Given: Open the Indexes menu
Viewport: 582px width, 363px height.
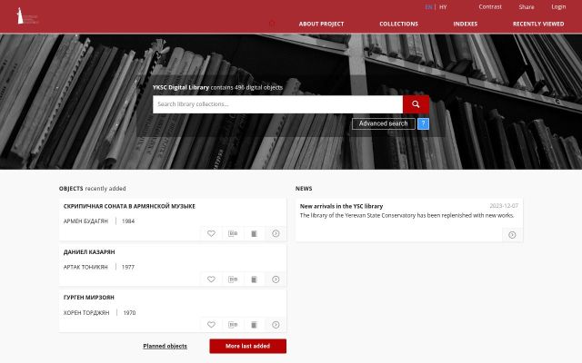Looking at the screenshot, I should pos(465,24).
